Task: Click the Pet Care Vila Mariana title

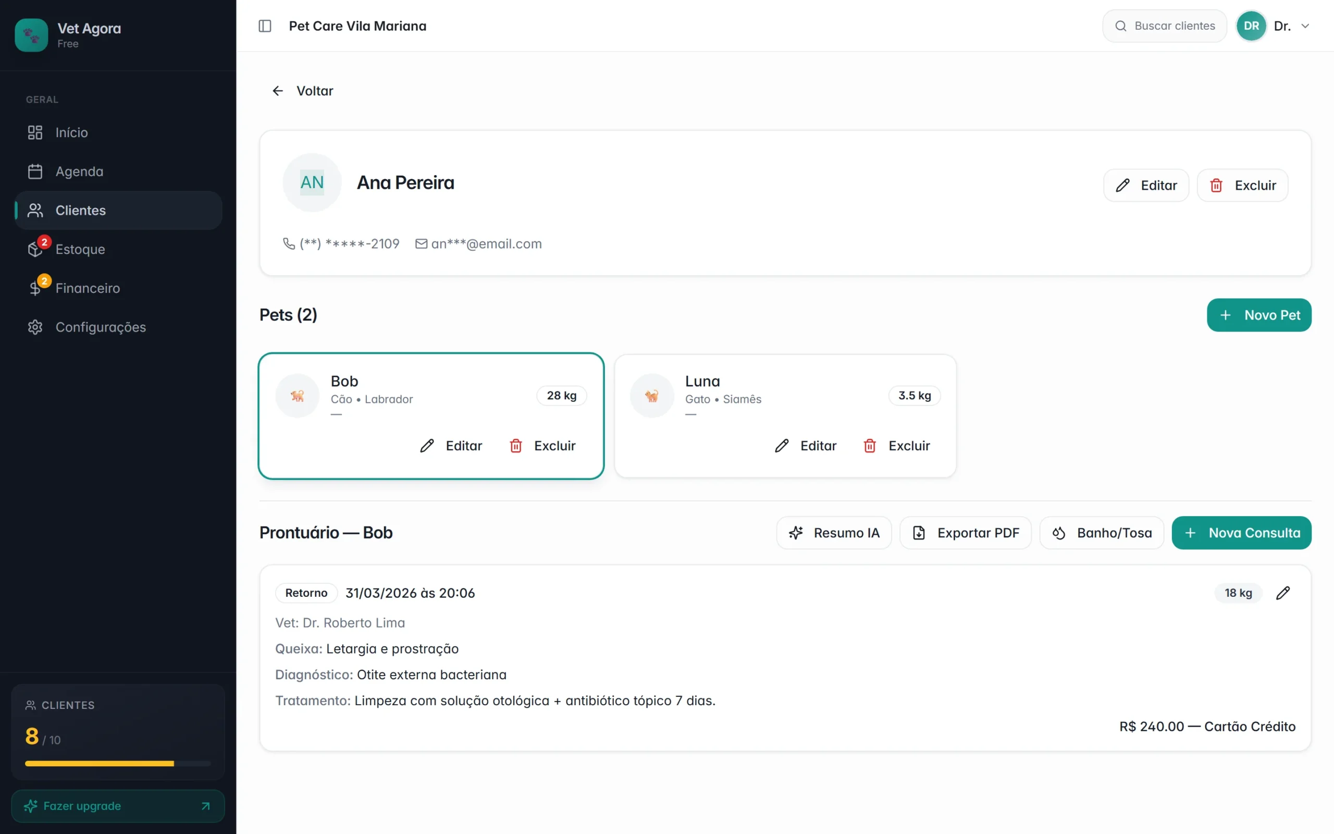Action: pos(357,26)
